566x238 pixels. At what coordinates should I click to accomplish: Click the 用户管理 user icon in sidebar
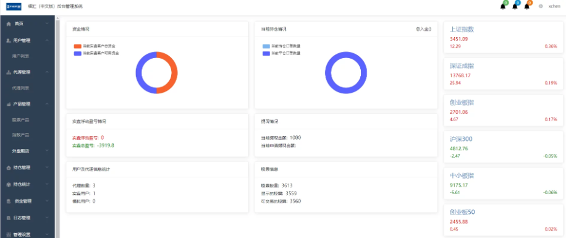(9, 40)
